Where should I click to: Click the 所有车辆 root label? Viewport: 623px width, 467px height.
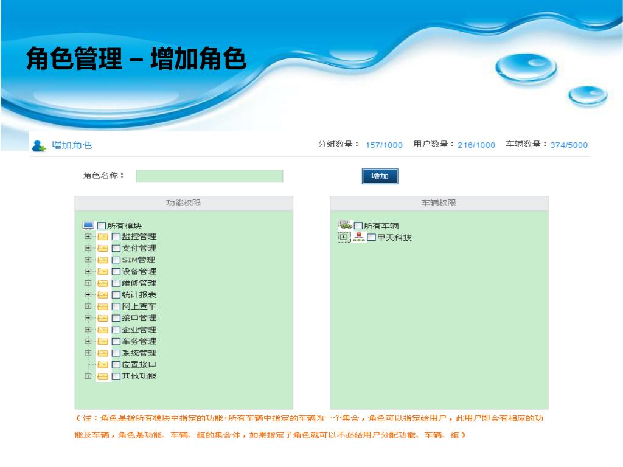point(381,226)
